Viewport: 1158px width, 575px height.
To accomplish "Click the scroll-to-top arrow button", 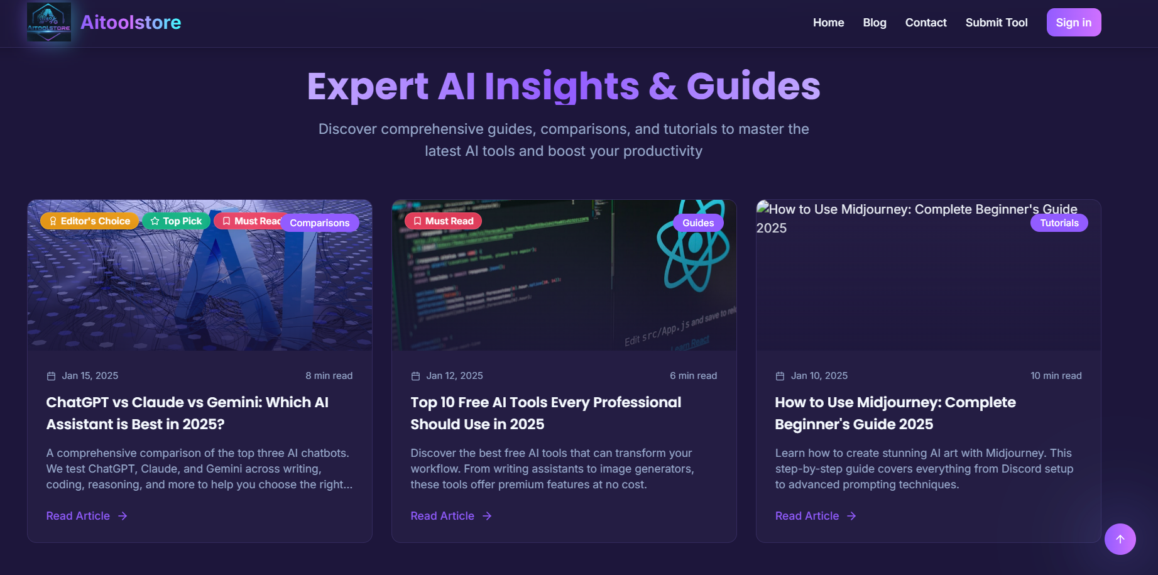I will [1120, 539].
